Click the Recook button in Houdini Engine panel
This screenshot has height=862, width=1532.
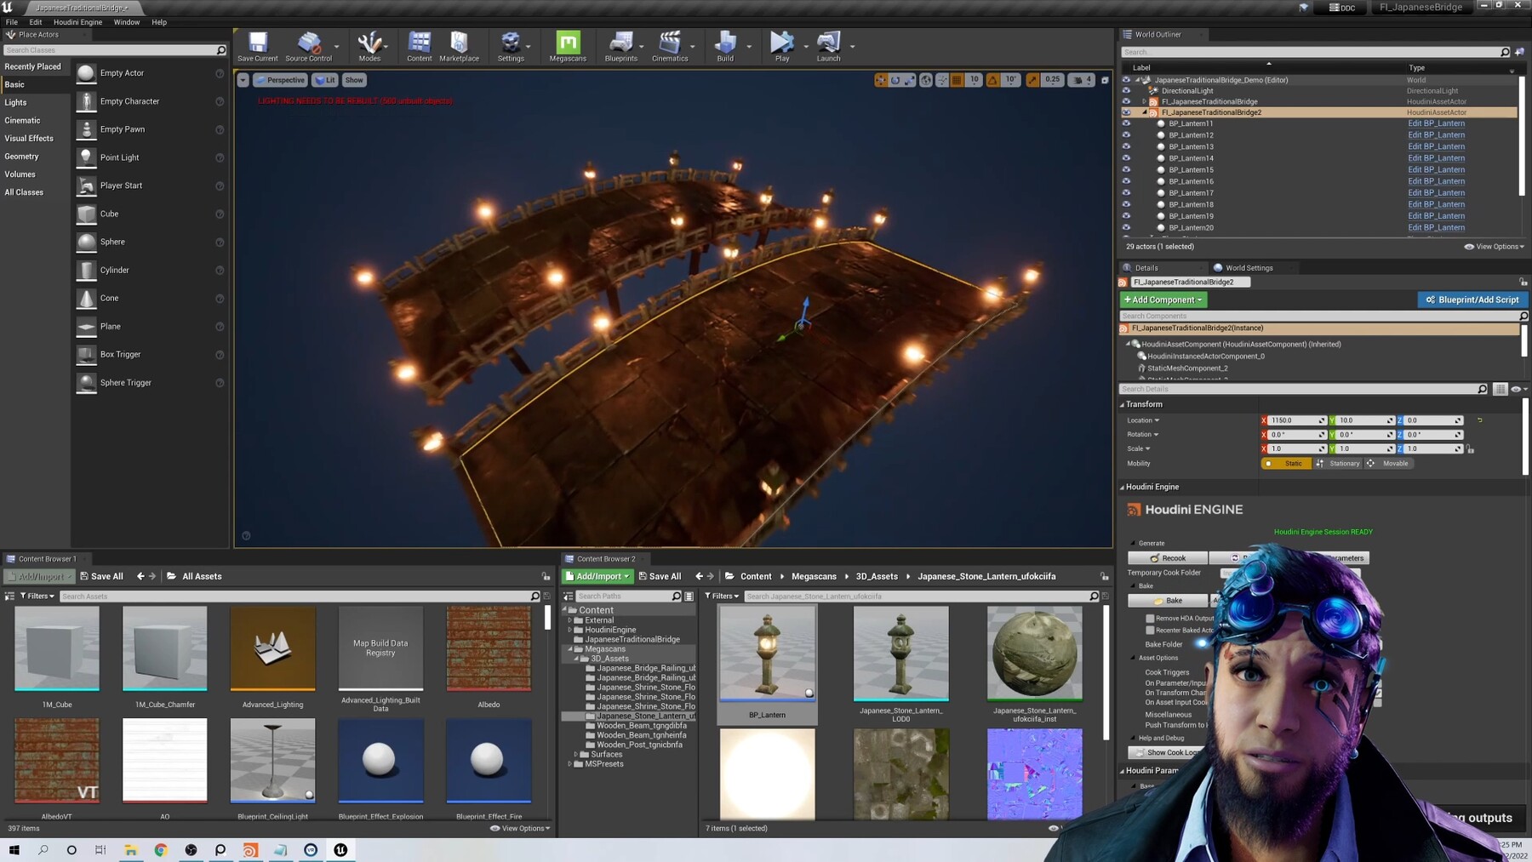1167,557
